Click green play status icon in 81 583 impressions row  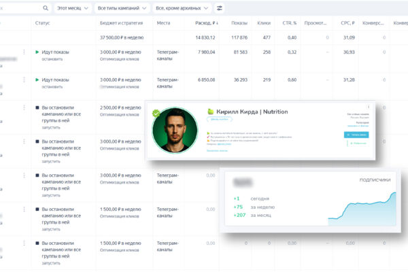[x=37, y=52]
